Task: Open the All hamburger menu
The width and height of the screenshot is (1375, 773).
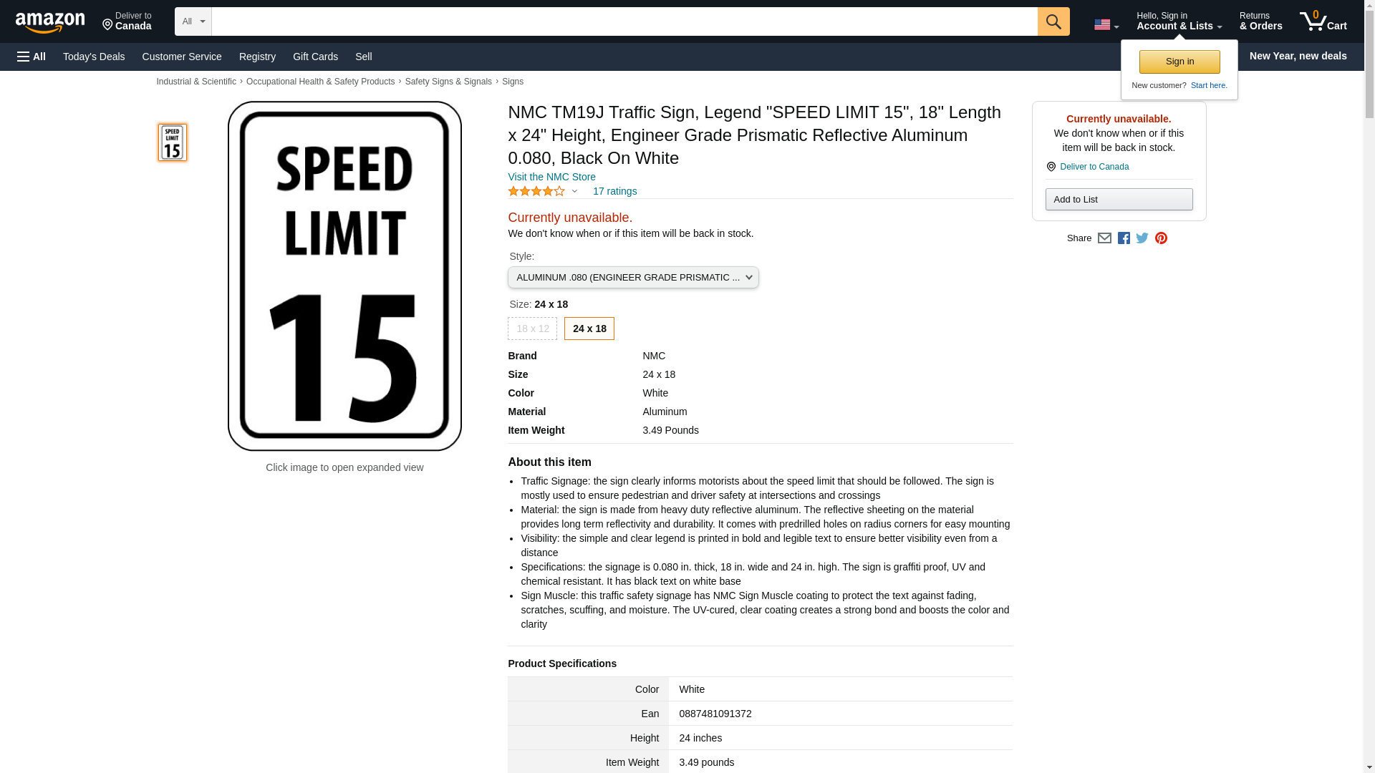Action: coord(32,57)
